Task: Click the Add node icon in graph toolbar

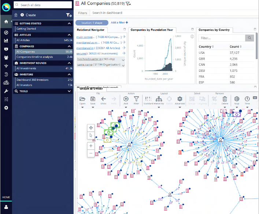Action: coord(126,99)
